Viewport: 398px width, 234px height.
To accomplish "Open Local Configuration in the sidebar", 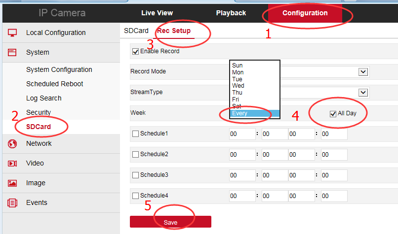I will click(x=61, y=33).
